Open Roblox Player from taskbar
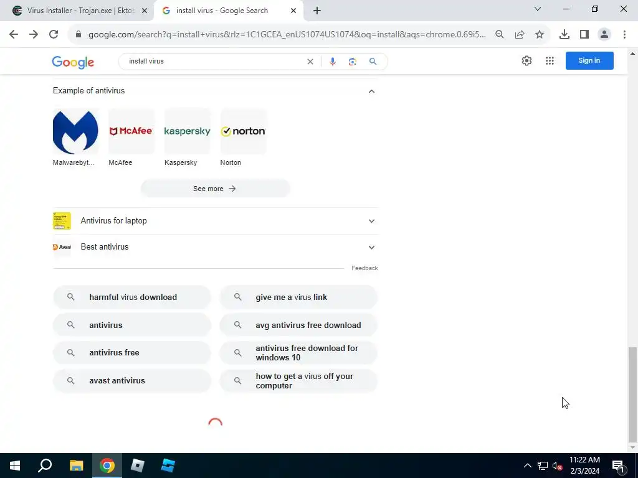The width and height of the screenshot is (638, 478). (x=138, y=466)
